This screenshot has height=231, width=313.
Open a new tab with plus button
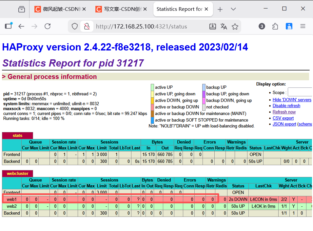point(220,9)
